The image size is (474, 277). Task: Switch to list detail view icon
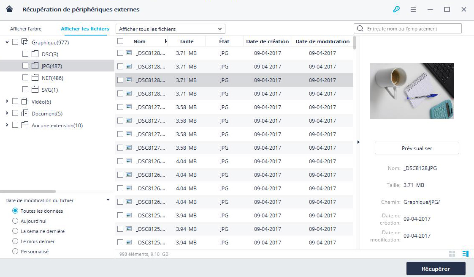pos(465,254)
